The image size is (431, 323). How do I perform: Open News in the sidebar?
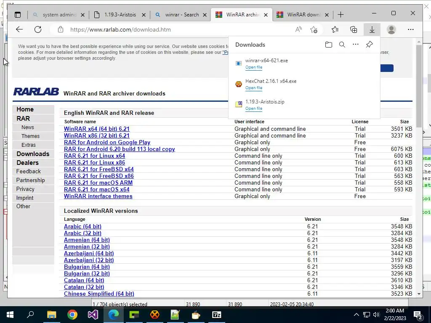(x=28, y=127)
